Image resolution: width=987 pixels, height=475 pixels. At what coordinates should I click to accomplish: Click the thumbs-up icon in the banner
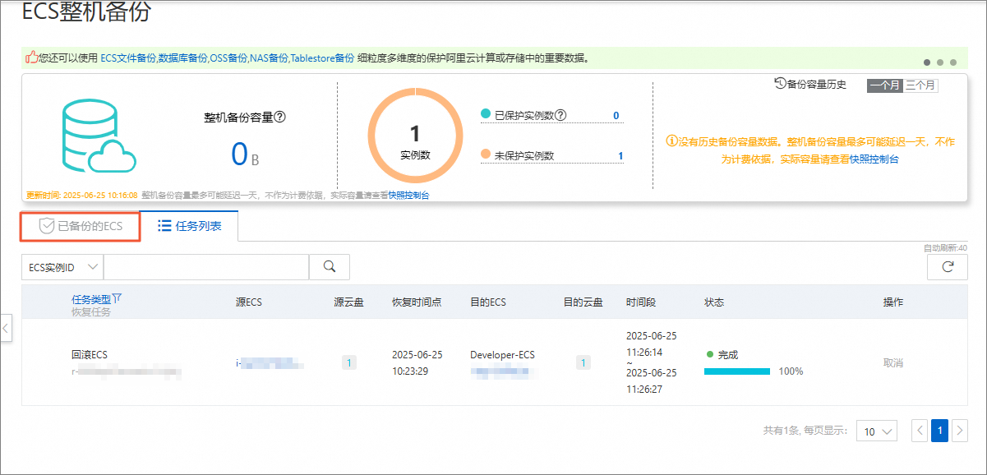point(31,58)
